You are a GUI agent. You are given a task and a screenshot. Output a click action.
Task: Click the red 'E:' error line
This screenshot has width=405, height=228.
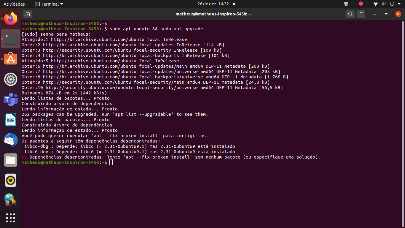171,157
